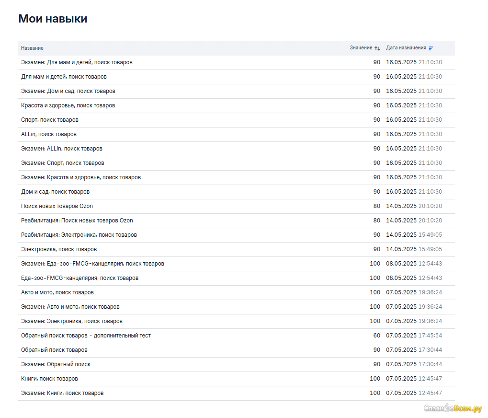Open the Экзамен: Обратный поиск row
The image size is (488, 418).
tap(237, 364)
